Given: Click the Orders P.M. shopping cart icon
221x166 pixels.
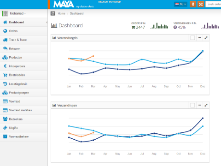Looking at the screenshot, I should [134, 27].
